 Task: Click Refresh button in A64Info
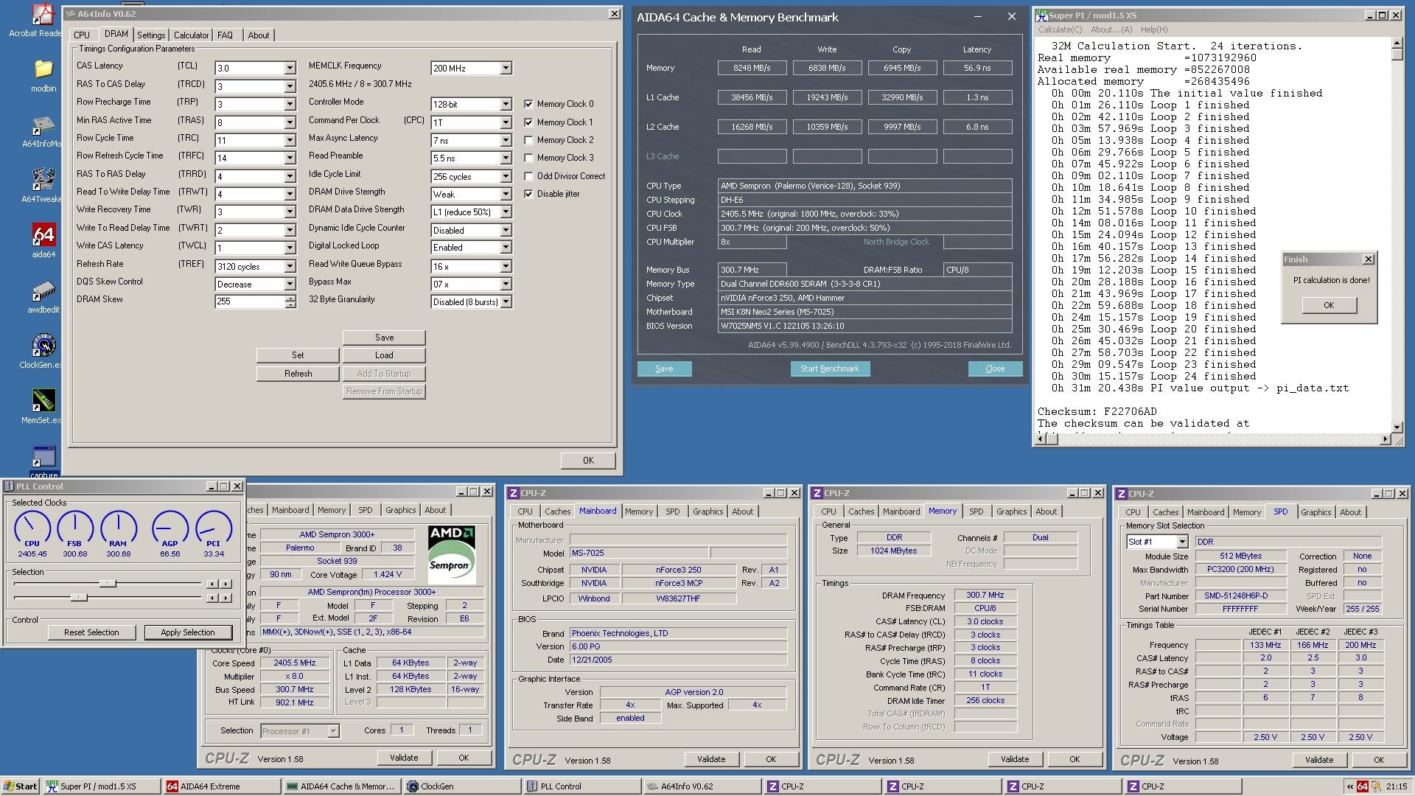[298, 374]
